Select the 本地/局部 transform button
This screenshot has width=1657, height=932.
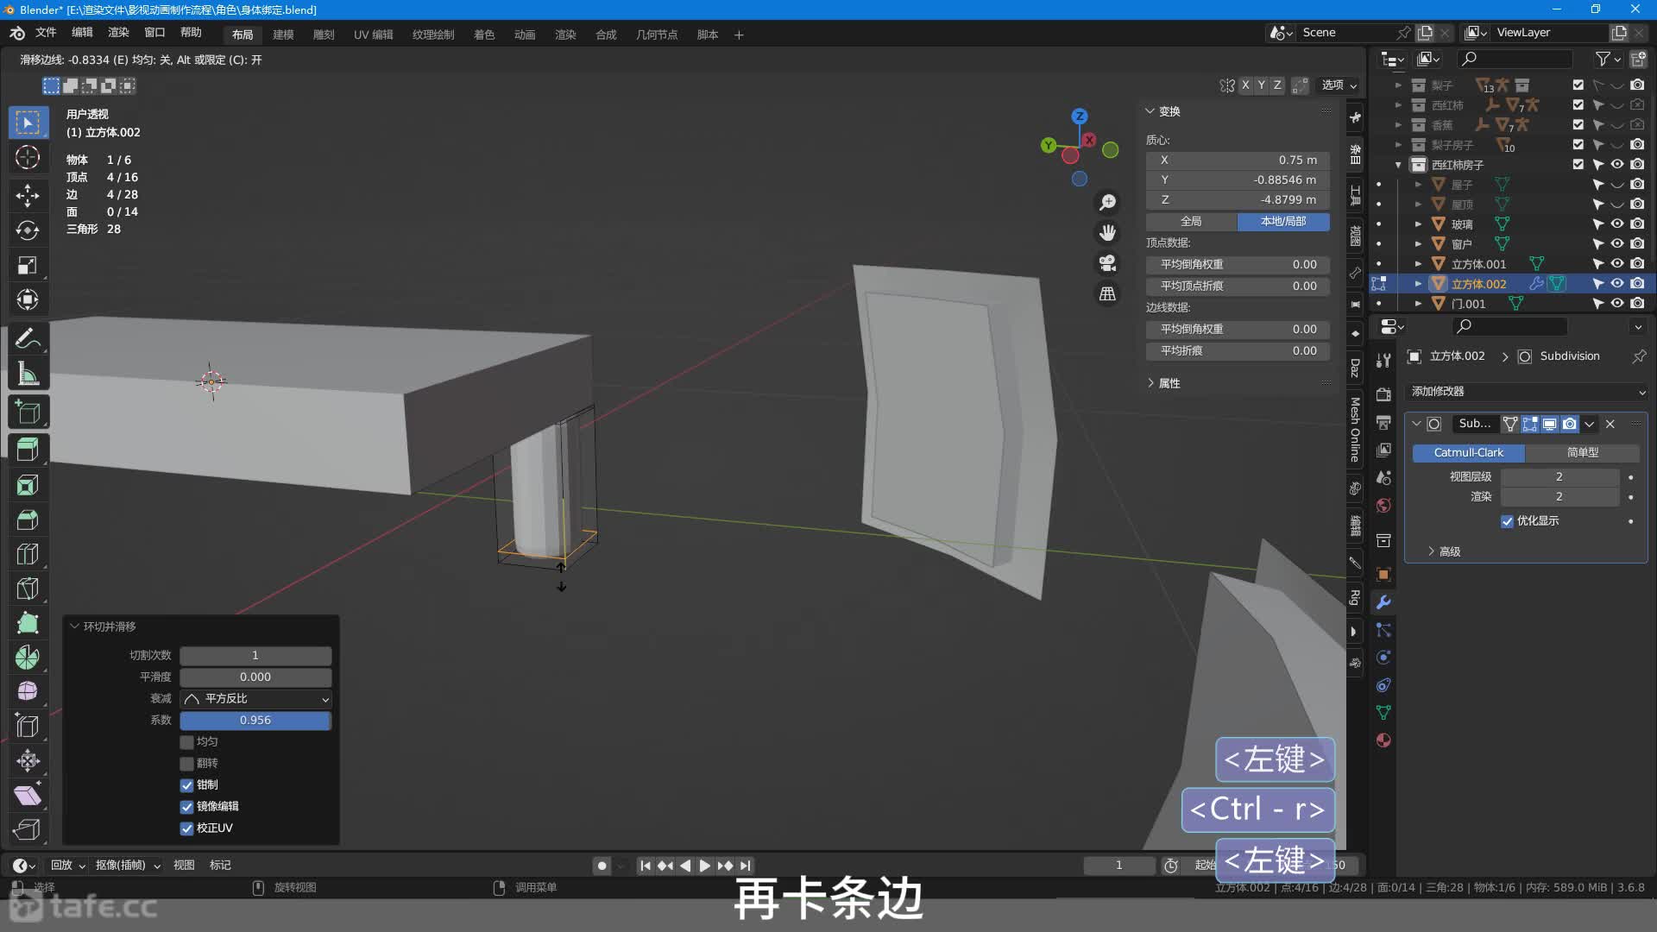click(1283, 222)
